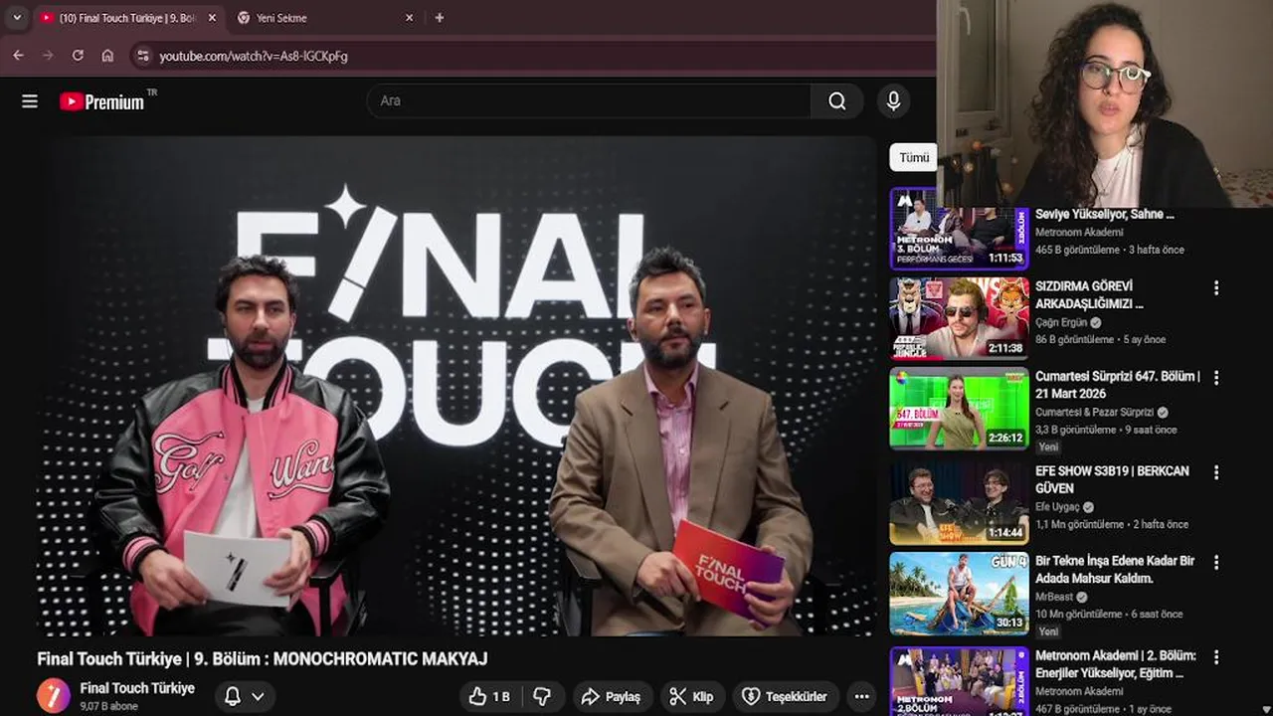Open Cumartesi Sürprizi 647. Bölüm title
This screenshot has height=716, width=1273.
pos(1118,386)
